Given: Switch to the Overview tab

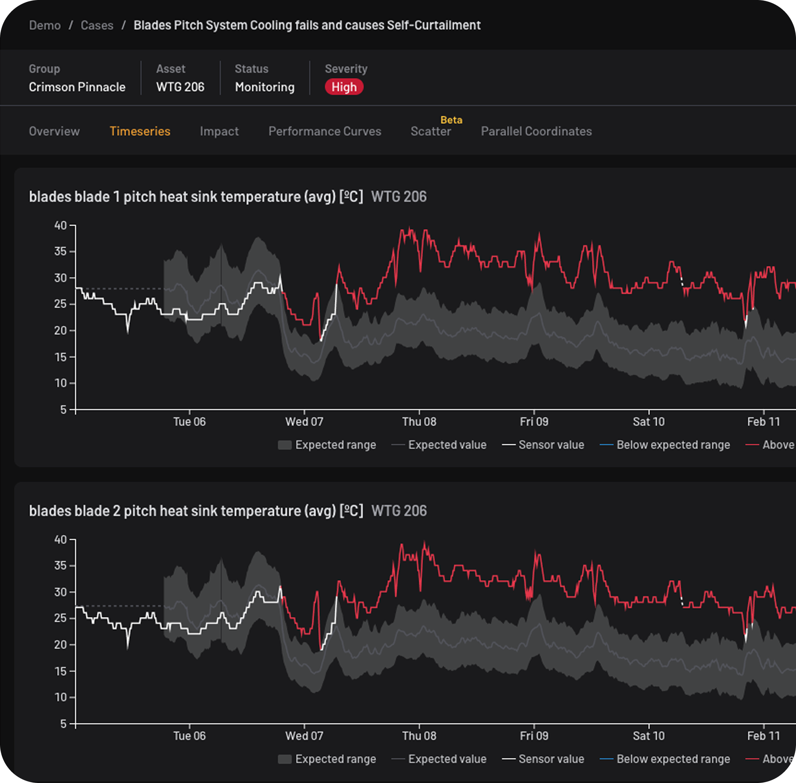Looking at the screenshot, I should coord(54,131).
